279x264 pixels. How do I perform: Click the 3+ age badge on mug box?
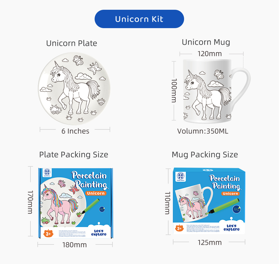[x=179, y=228]
